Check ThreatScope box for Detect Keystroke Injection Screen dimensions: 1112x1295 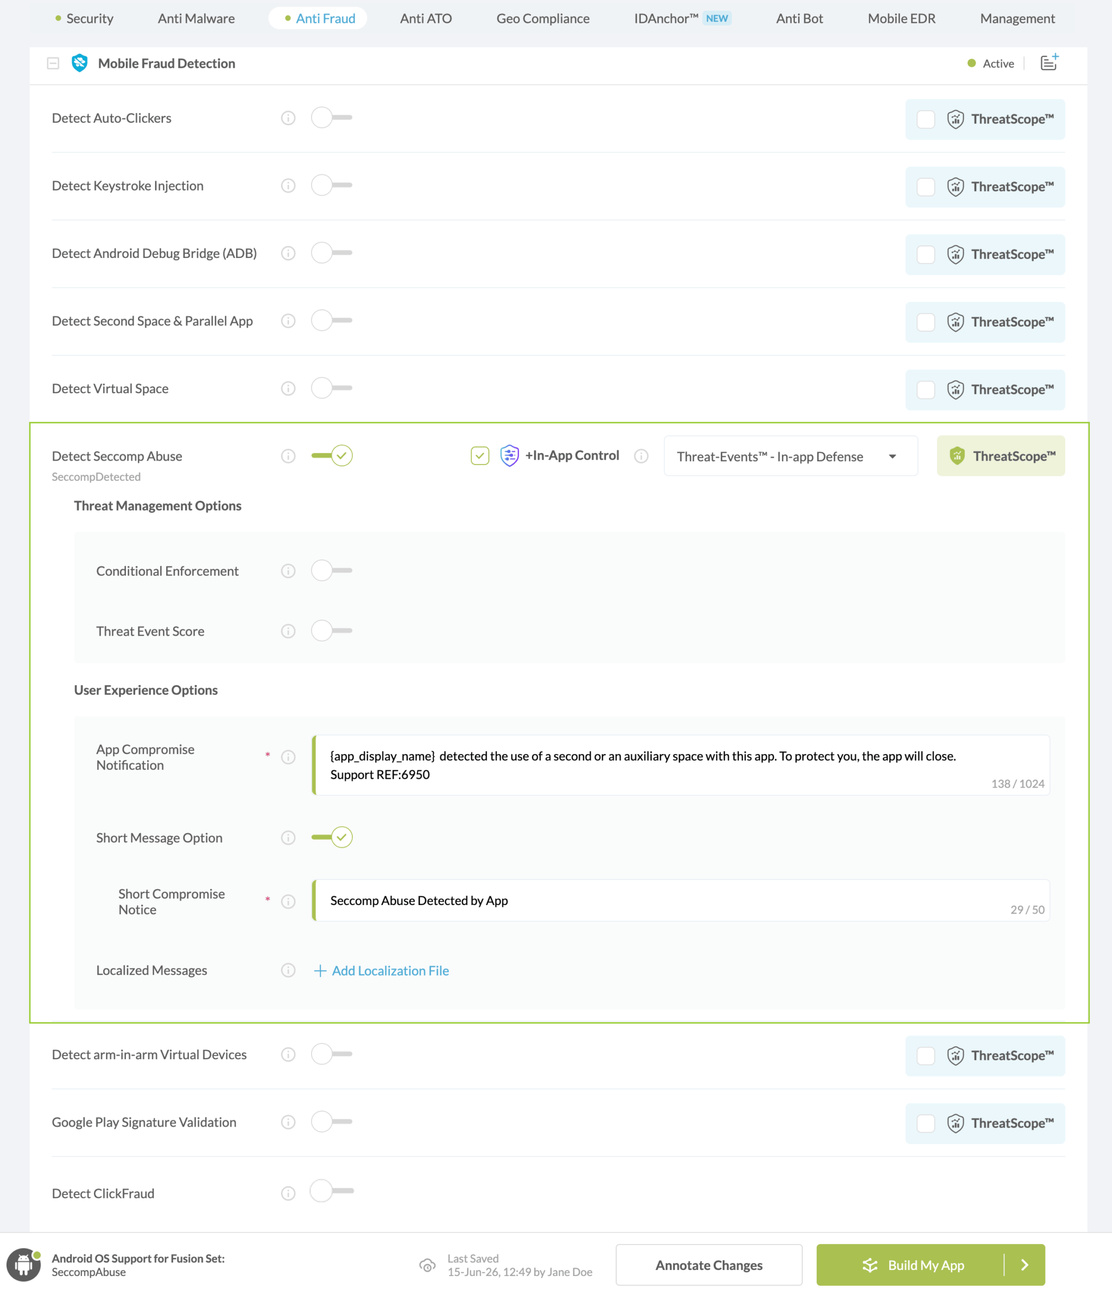[x=925, y=187]
